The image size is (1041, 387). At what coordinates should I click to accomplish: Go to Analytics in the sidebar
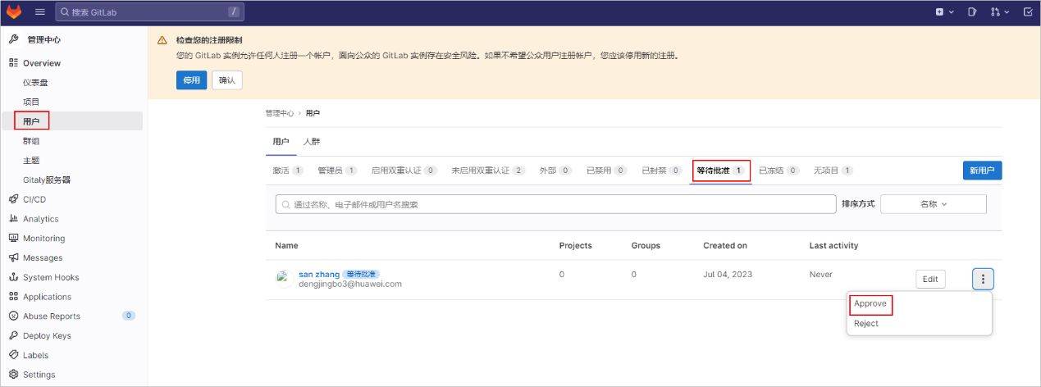[x=40, y=219]
